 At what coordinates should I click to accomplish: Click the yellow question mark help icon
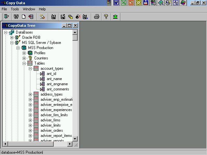point(106,17)
